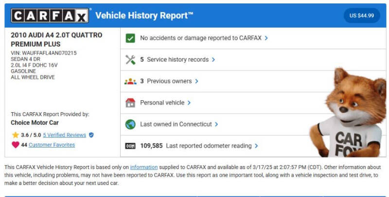This screenshot has height=197, width=389.
Task: Click the wrench service history icon
Action: tap(130, 60)
